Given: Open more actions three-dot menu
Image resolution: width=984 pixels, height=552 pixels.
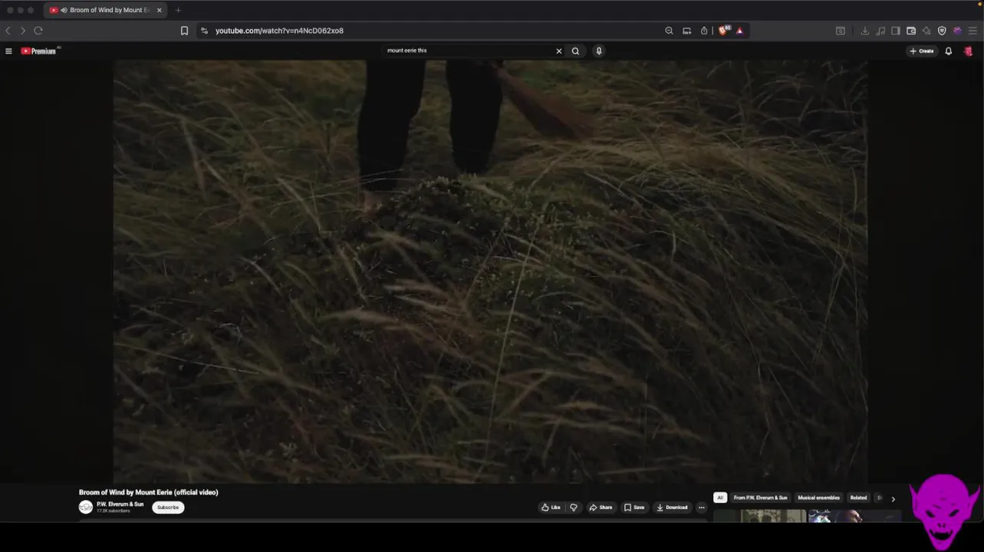Looking at the screenshot, I should pos(701,508).
